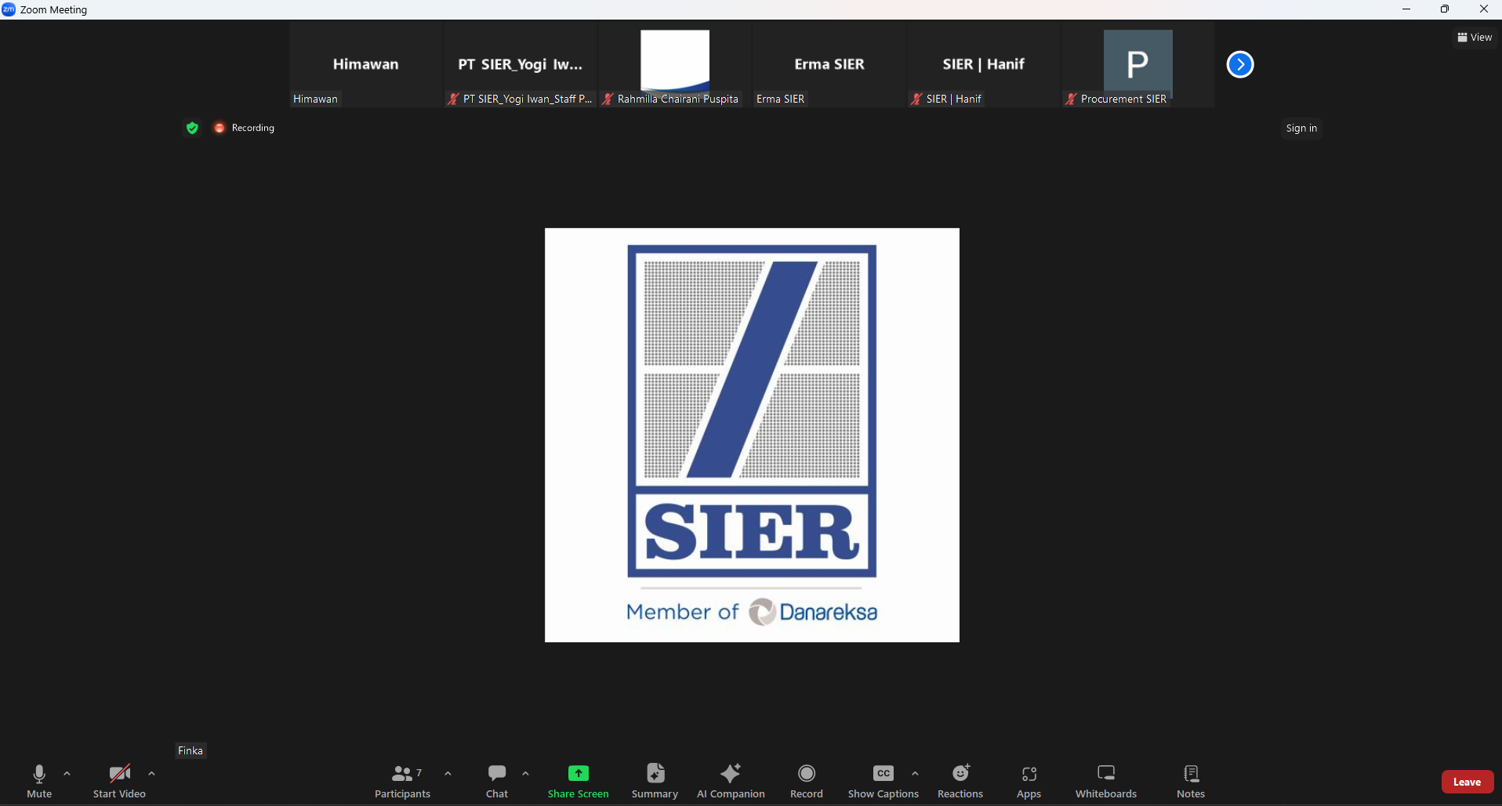Select the Procurement SIER participant tile

(x=1137, y=65)
